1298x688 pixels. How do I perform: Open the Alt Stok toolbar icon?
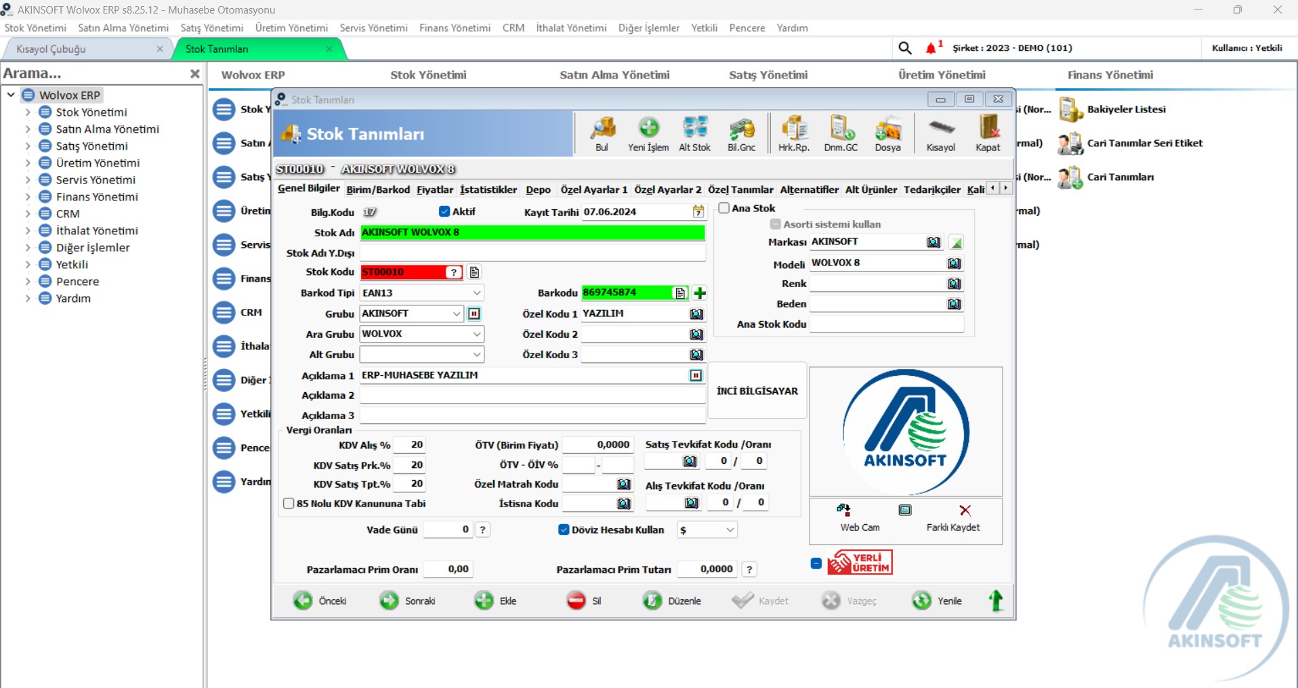[x=695, y=133]
